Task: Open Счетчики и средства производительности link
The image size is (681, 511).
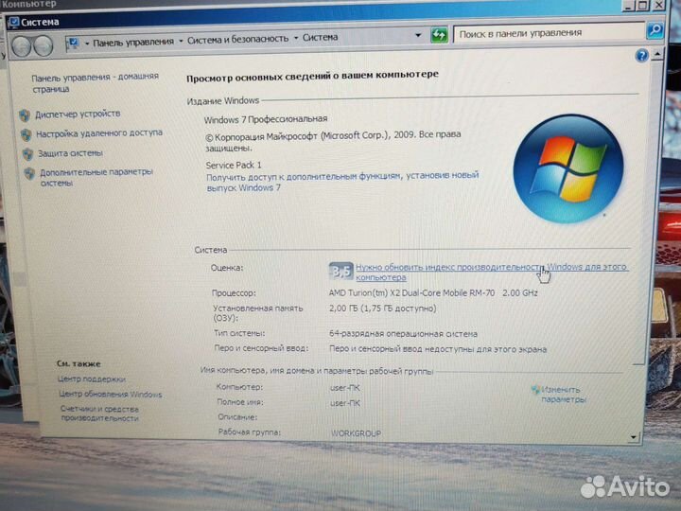Action: point(99,414)
